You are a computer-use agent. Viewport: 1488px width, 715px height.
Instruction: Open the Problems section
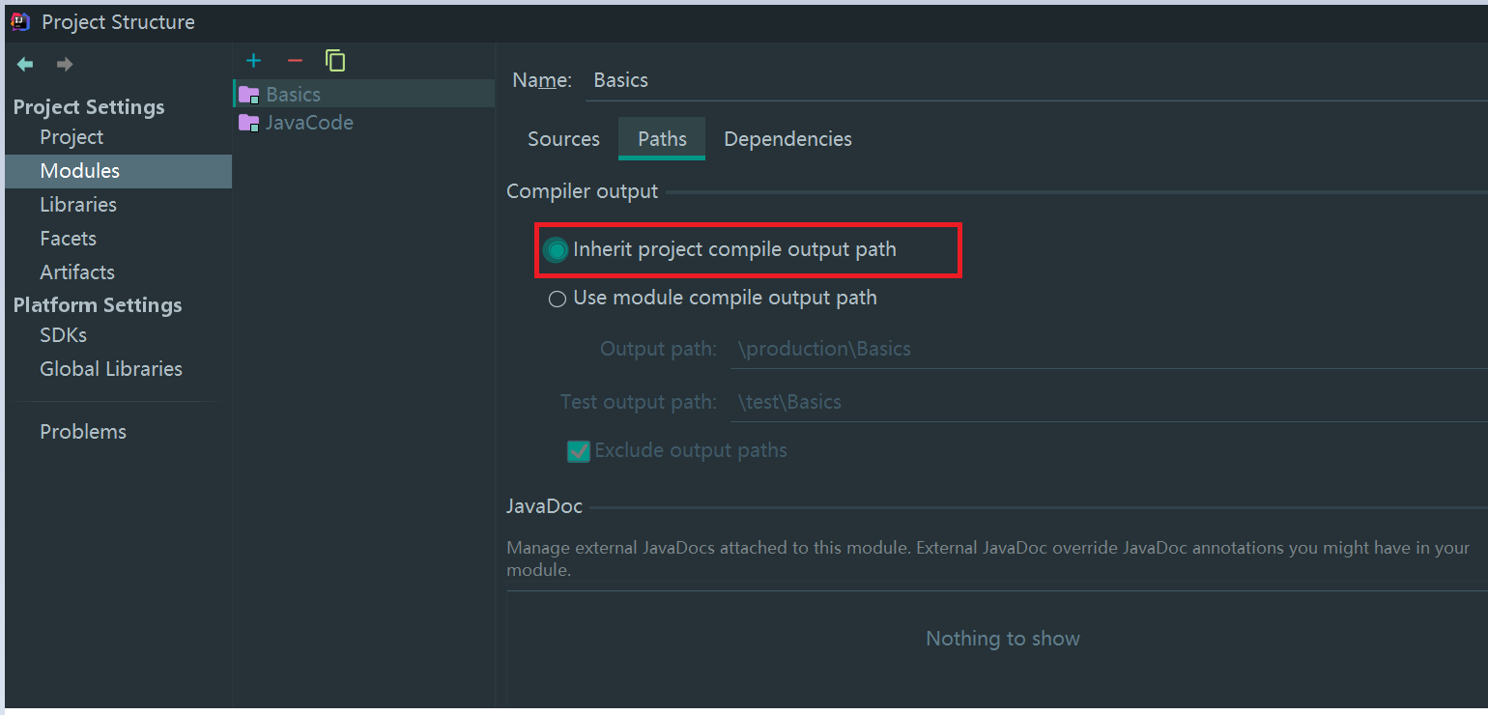pyautogui.click(x=83, y=431)
